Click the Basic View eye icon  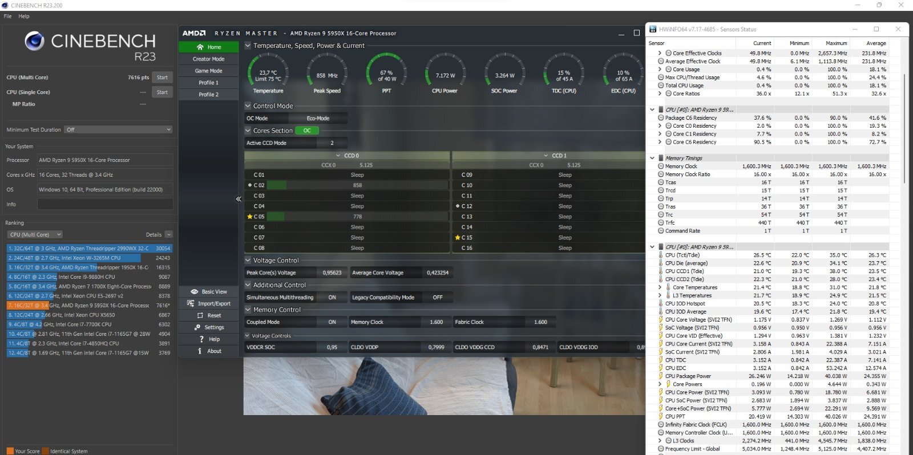click(194, 292)
